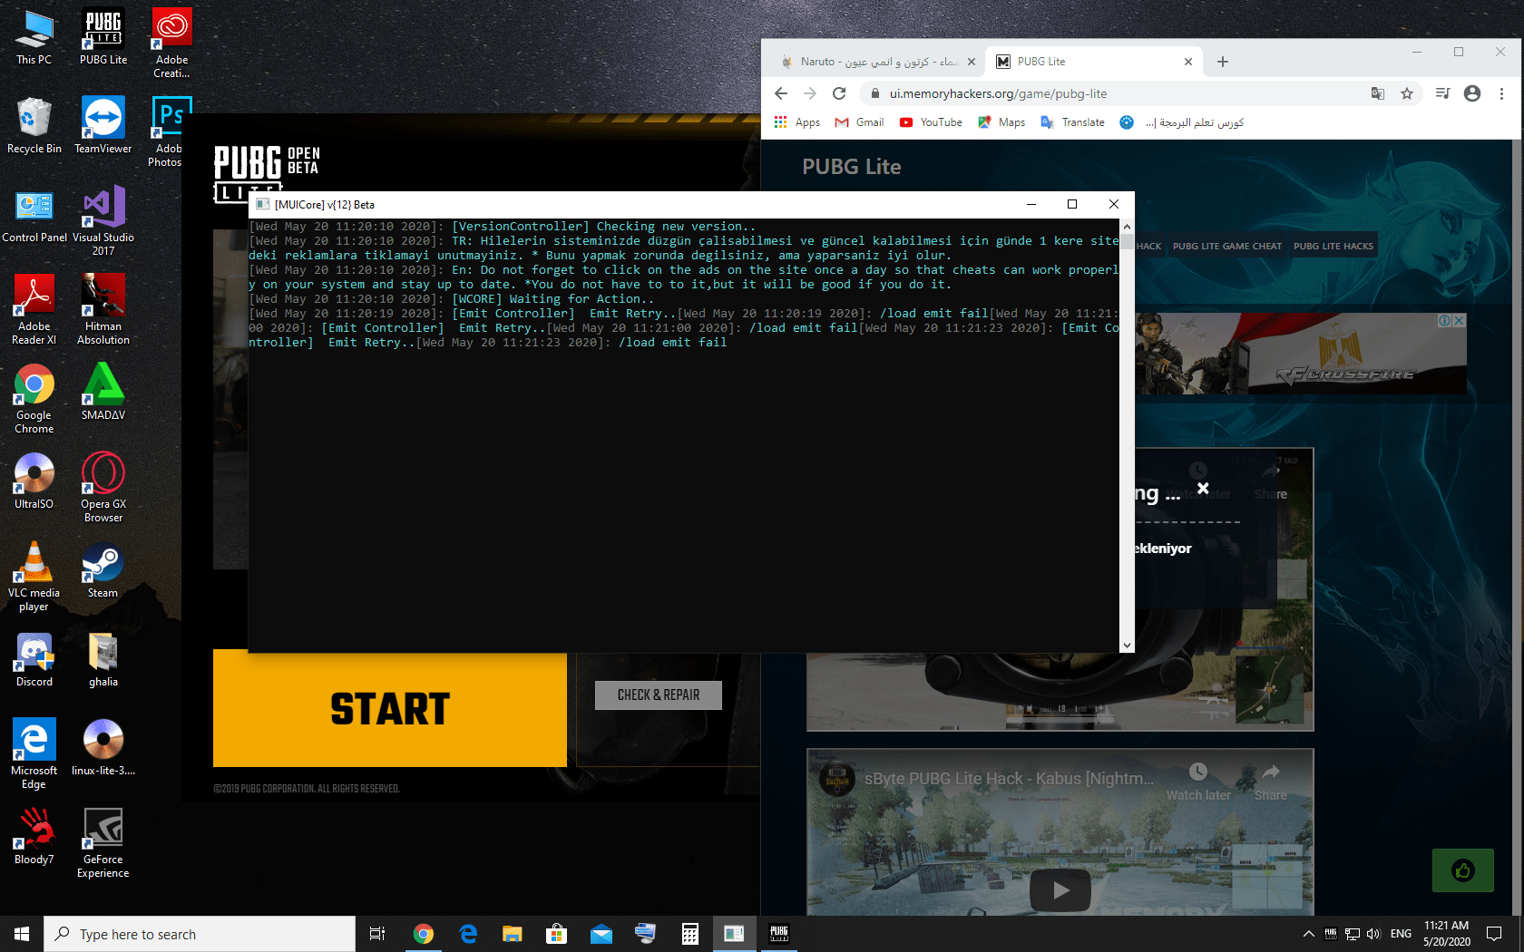Open Discord desktop shortcut
The height and width of the screenshot is (952, 1524).
[34, 659]
